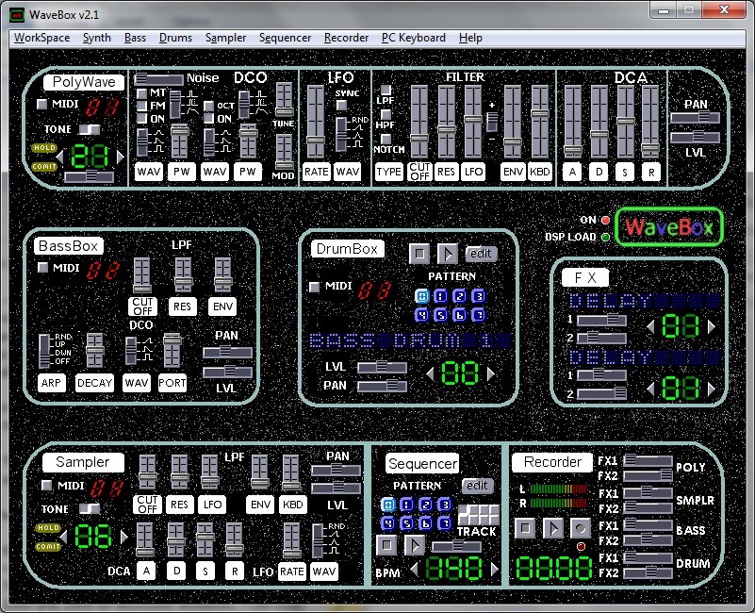Select the LPF filter type checkbox
The height and width of the screenshot is (613, 755).
[x=386, y=90]
